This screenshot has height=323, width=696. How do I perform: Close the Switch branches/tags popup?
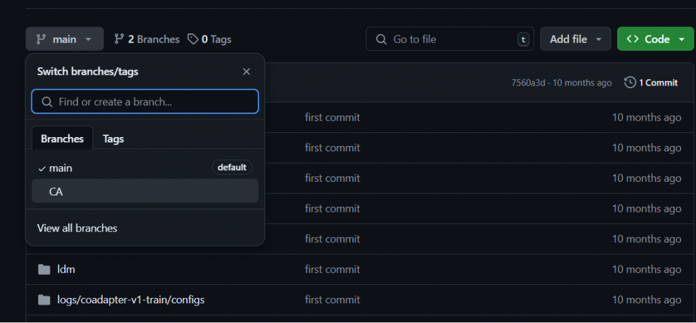(x=246, y=72)
